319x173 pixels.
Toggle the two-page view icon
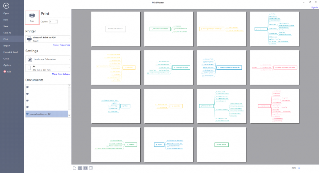[x=80, y=168]
